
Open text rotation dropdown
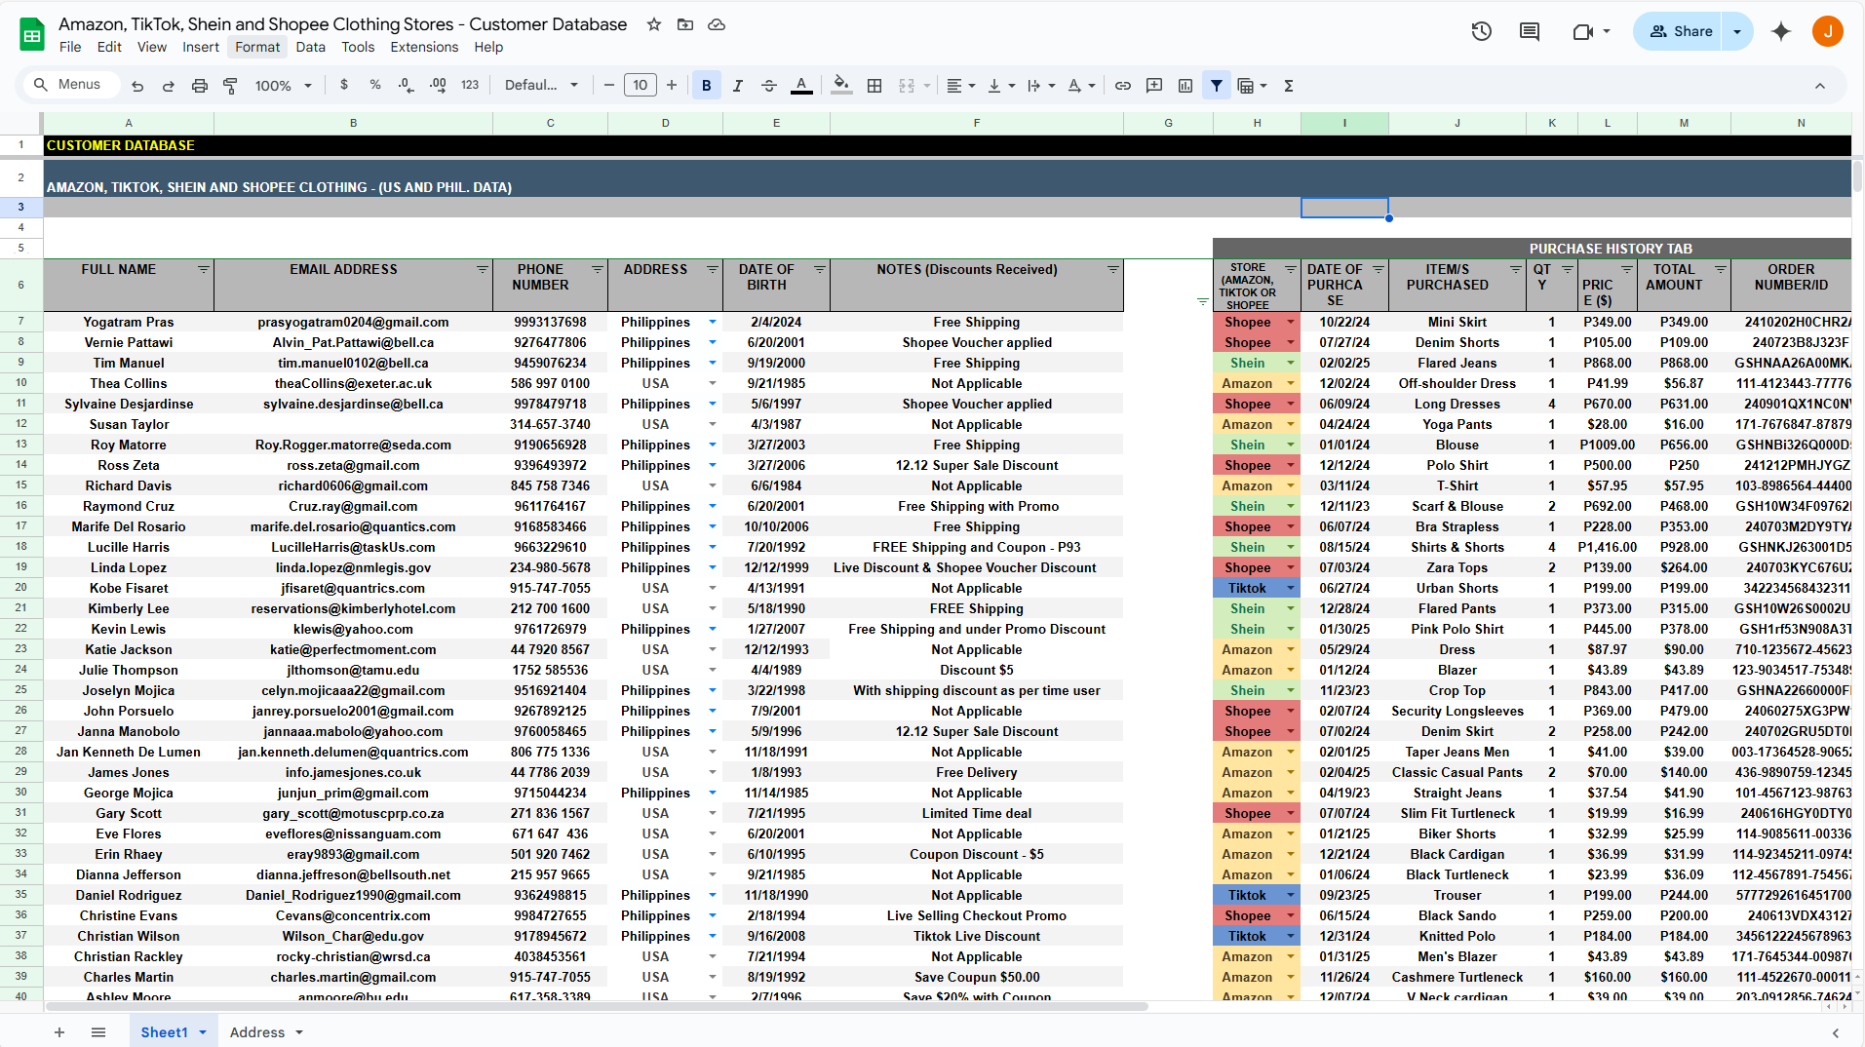(1081, 86)
